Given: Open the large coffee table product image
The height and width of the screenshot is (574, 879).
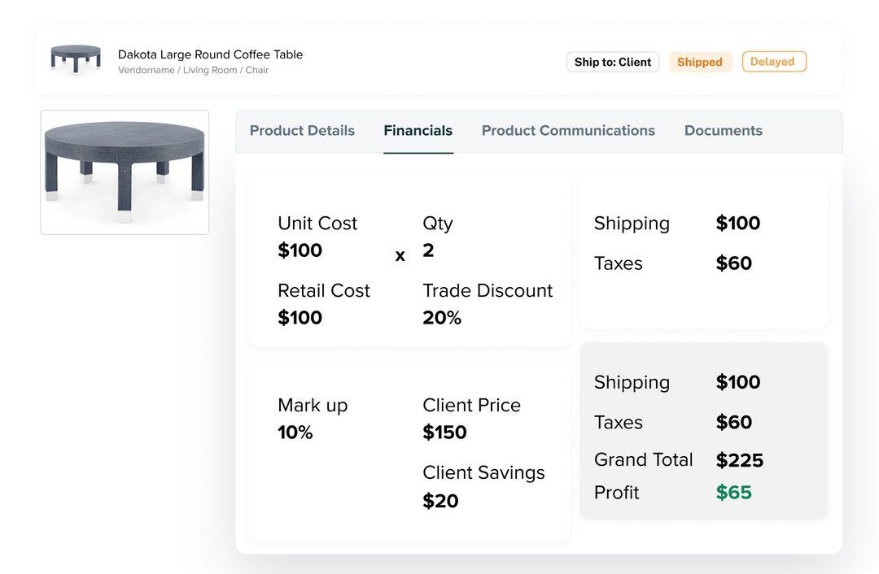Looking at the screenshot, I should [125, 172].
